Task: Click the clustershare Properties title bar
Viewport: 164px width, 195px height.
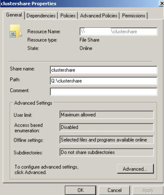Action: [79, 4]
